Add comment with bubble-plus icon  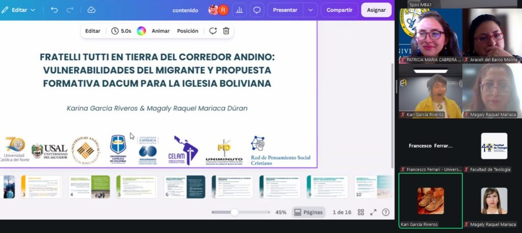pos(213,31)
